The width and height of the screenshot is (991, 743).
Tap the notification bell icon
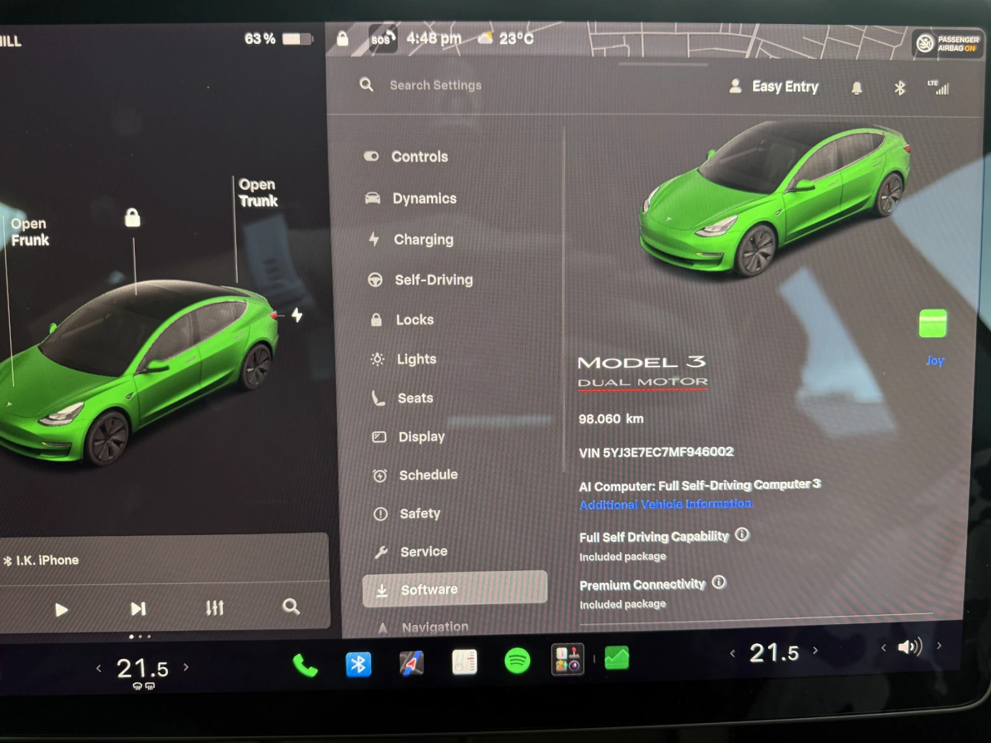pyautogui.click(x=857, y=88)
